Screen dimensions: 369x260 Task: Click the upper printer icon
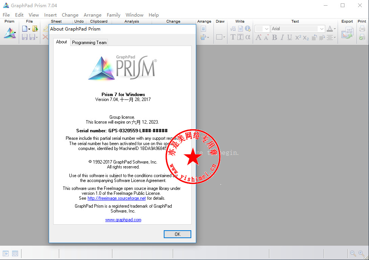point(362,29)
